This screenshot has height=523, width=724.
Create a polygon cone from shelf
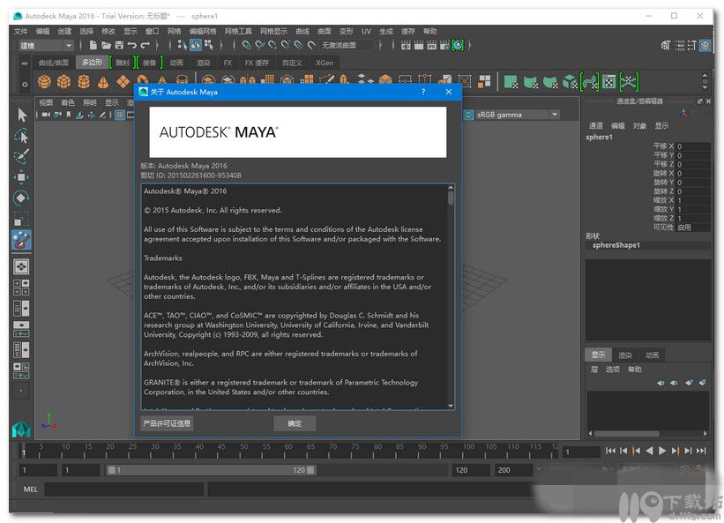point(103,82)
